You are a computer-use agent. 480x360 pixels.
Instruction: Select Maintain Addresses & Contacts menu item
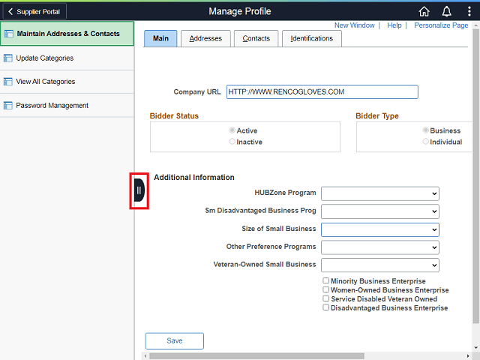point(67,34)
